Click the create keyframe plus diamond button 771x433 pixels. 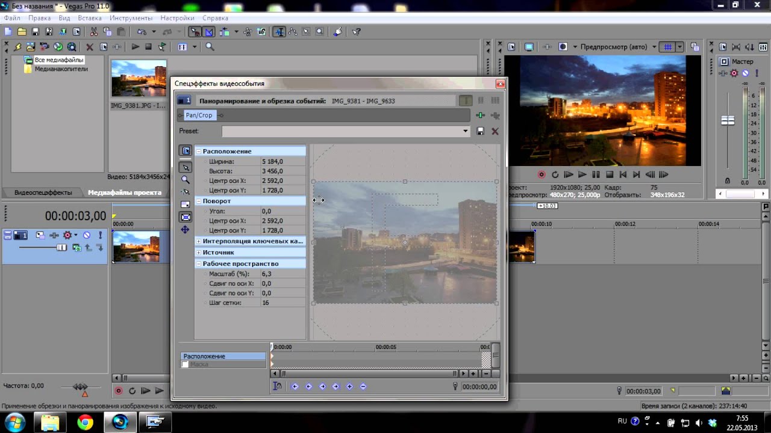[349, 387]
